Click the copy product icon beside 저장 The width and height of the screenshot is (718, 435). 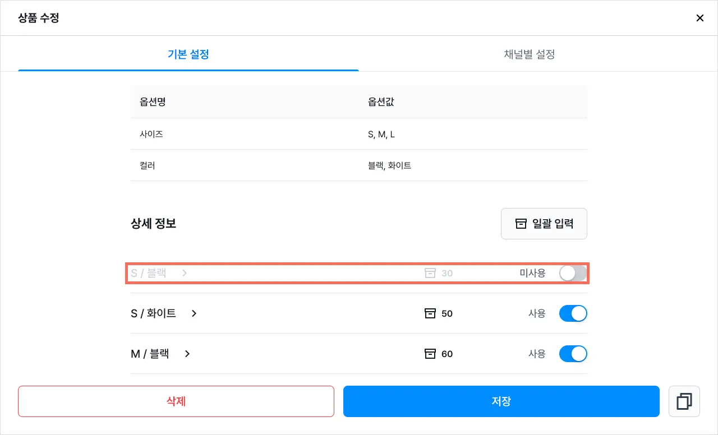pos(684,401)
